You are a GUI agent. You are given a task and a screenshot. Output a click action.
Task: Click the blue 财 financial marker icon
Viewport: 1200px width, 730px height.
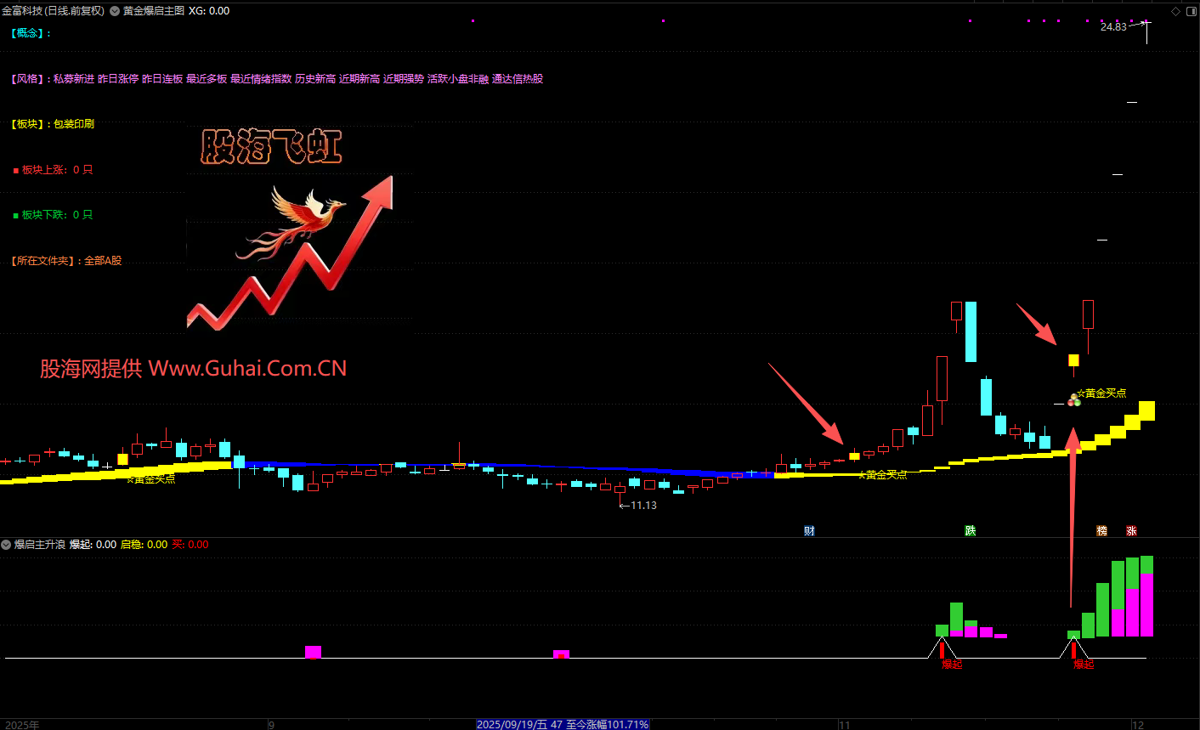(x=809, y=530)
